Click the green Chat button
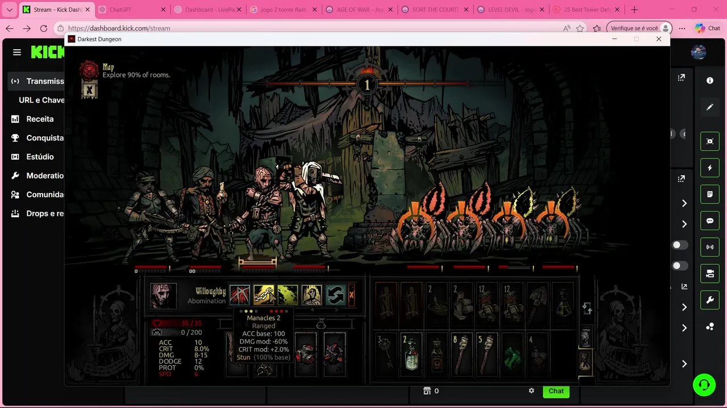Viewport: 727px width, 408px height. click(556, 391)
